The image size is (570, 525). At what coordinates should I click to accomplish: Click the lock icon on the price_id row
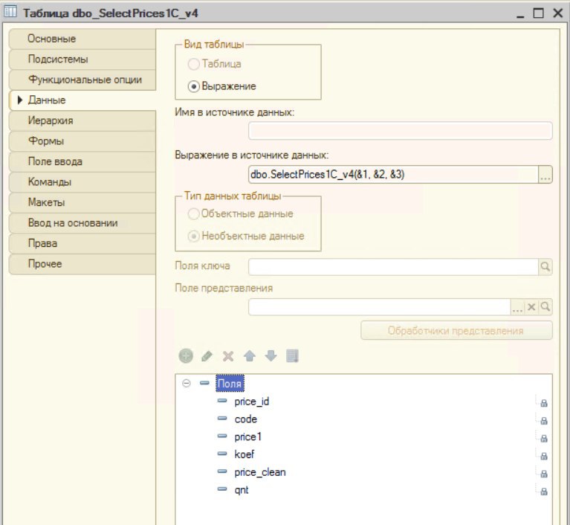click(544, 403)
